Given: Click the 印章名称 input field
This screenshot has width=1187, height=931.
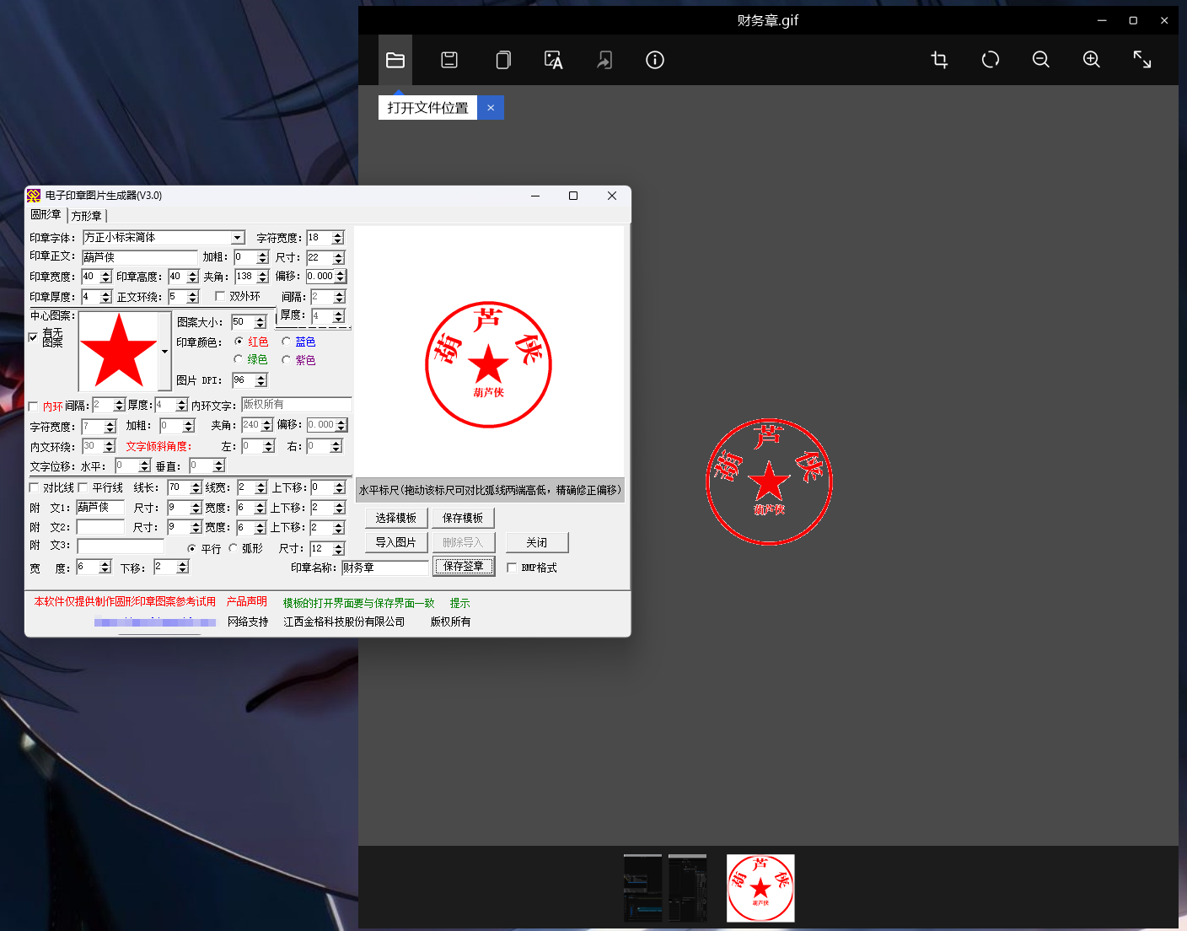Looking at the screenshot, I should [x=385, y=568].
